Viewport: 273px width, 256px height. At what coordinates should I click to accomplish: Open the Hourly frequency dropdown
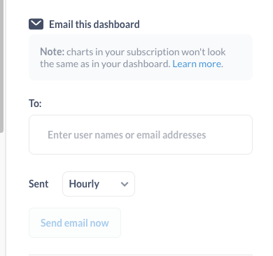pyautogui.click(x=99, y=184)
